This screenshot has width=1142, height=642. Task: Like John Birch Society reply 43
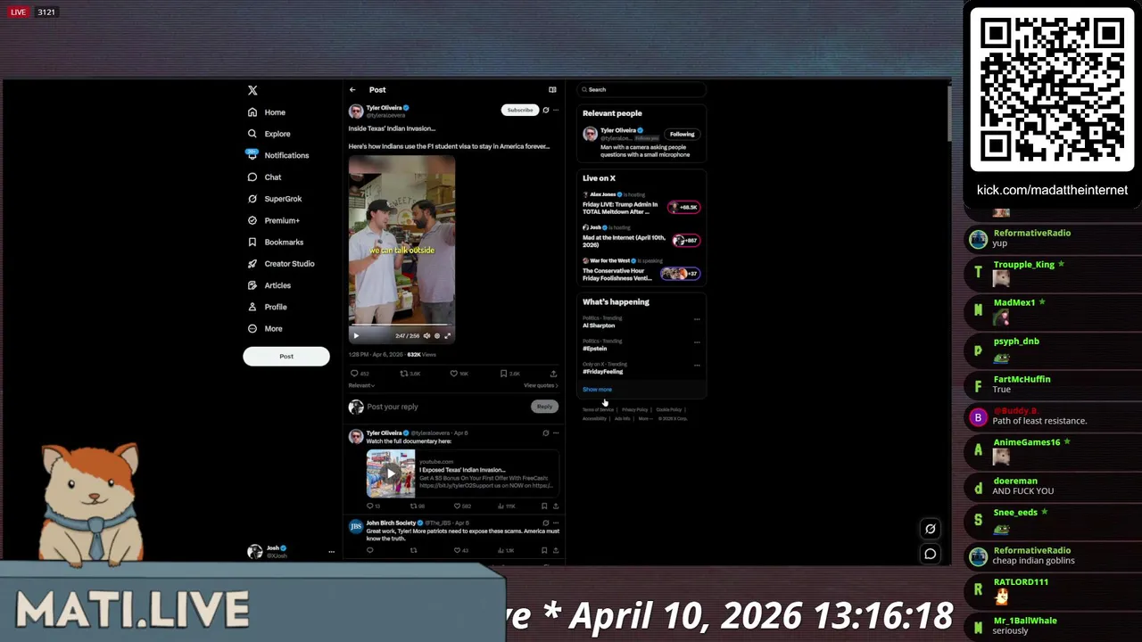tap(456, 550)
